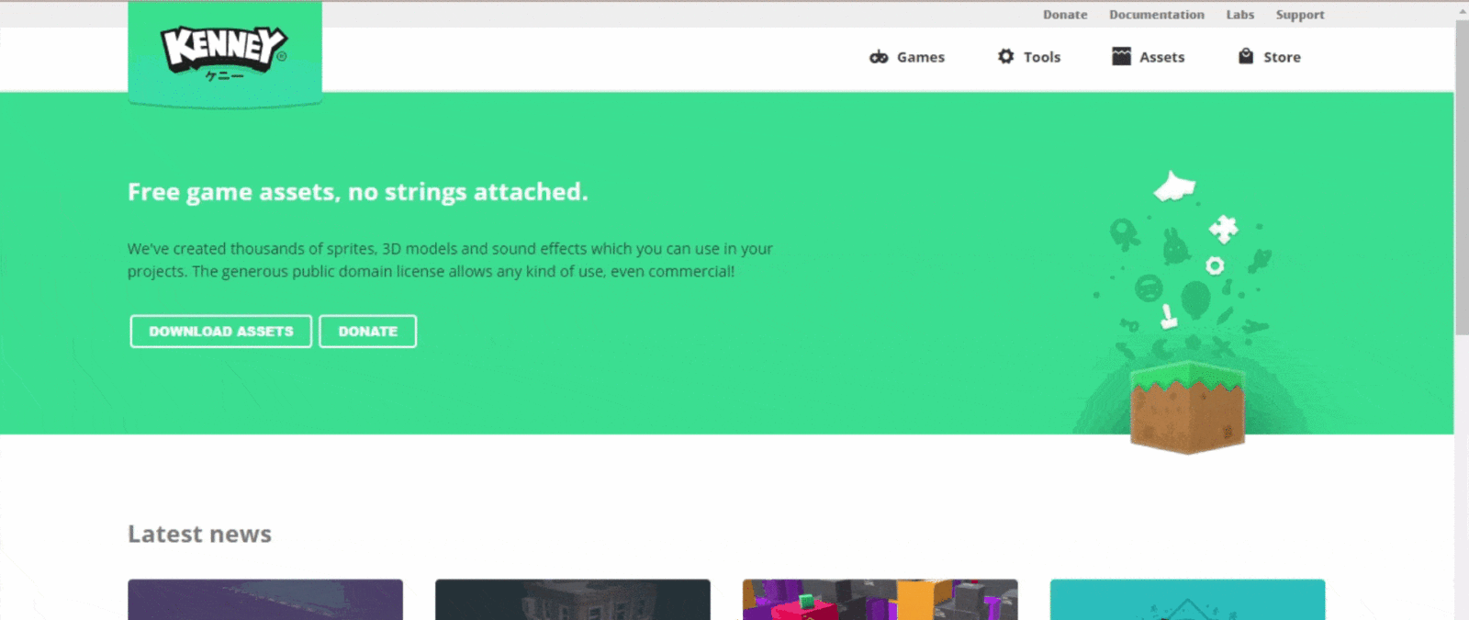The height and width of the screenshot is (620, 1469).
Task: Click the 'Free game assets, no strings attached.' headline
Action: tap(357, 192)
